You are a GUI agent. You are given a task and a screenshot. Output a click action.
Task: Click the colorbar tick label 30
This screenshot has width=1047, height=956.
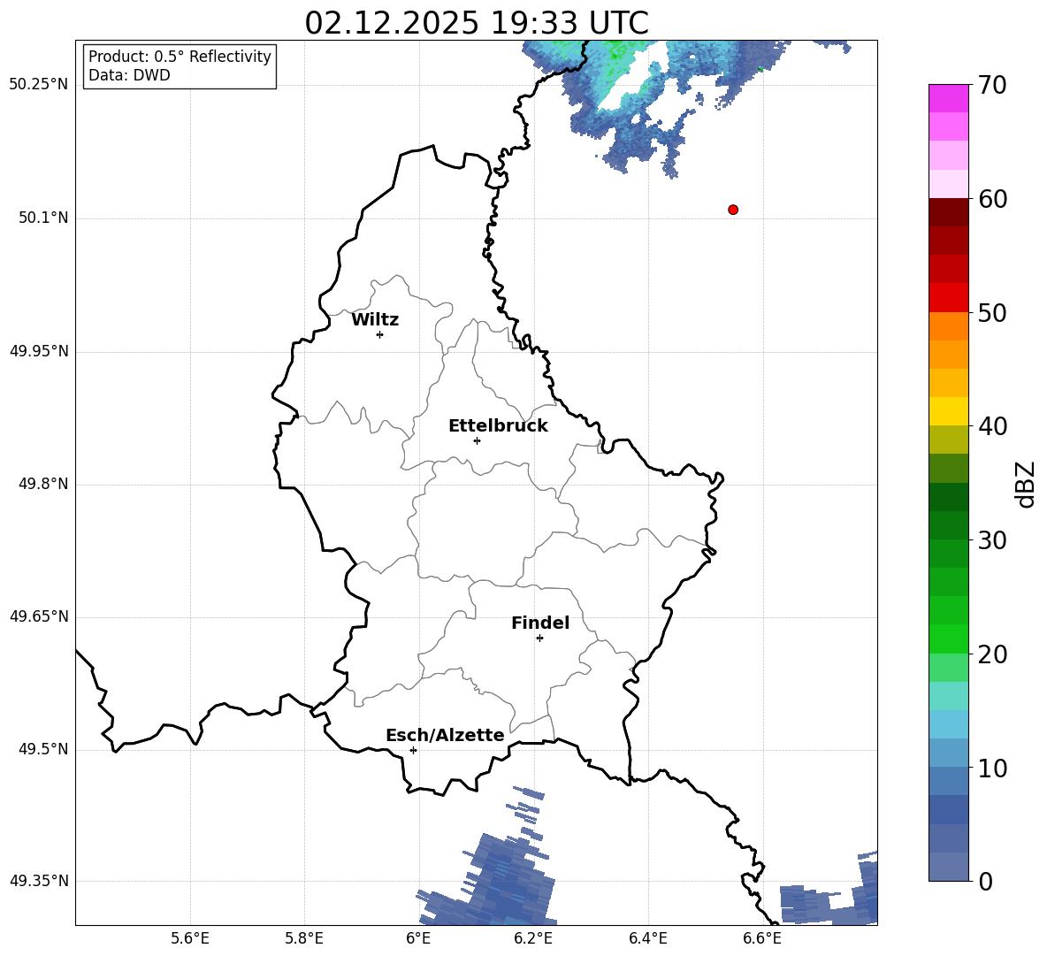point(992,540)
